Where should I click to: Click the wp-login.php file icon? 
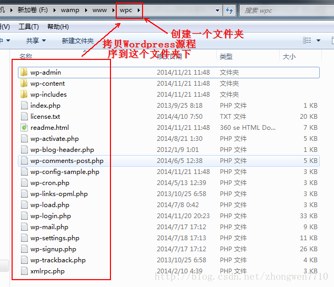(24, 216)
